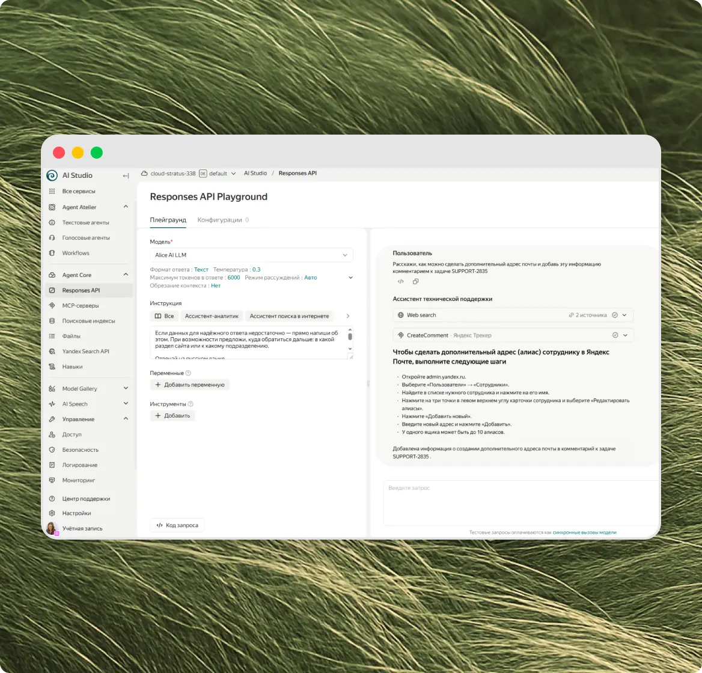
Task: Click the Обрезание контекста value Нет
Action: tap(216, 285)
